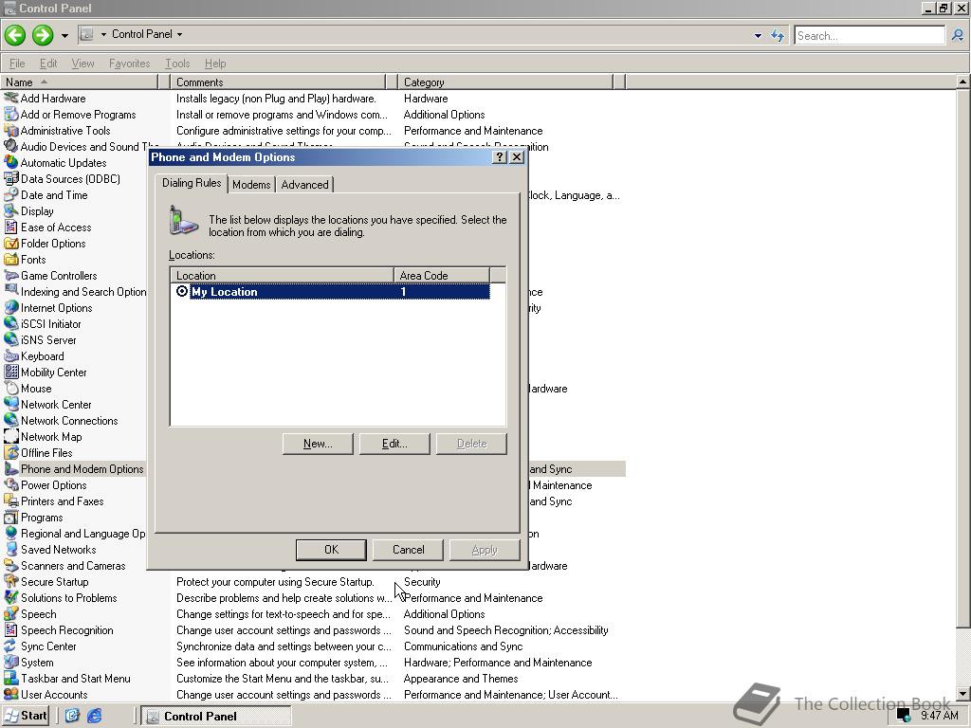The height and width of the screenshot is (728, 971).
Task: Click the Date and Time icon
Action: pyautogui.click(x=11, y=194)
